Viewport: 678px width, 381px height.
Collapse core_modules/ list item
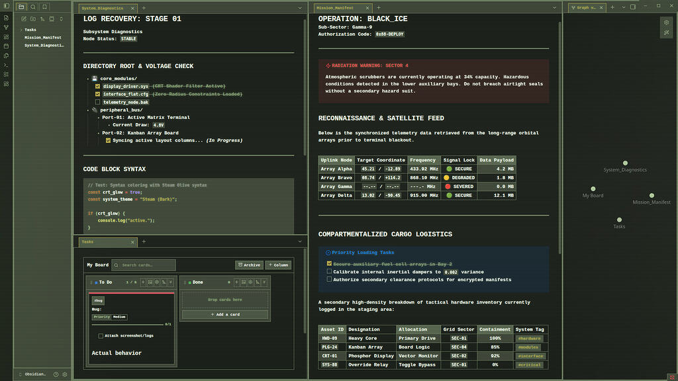[x=88, y=79]
